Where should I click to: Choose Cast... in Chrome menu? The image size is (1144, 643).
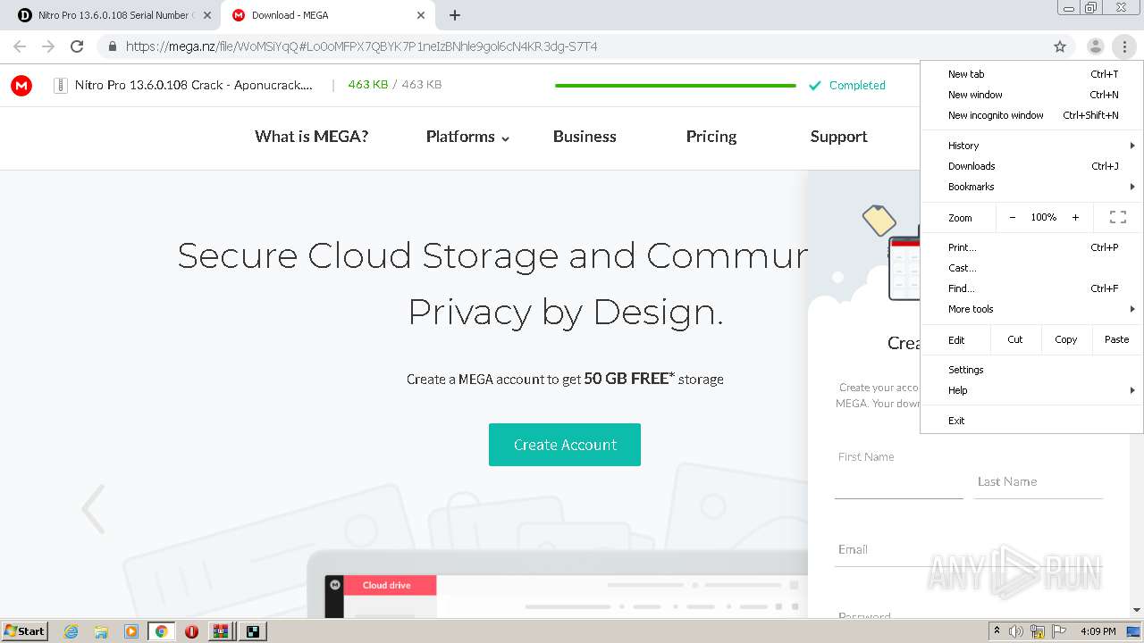[1031, 268]
